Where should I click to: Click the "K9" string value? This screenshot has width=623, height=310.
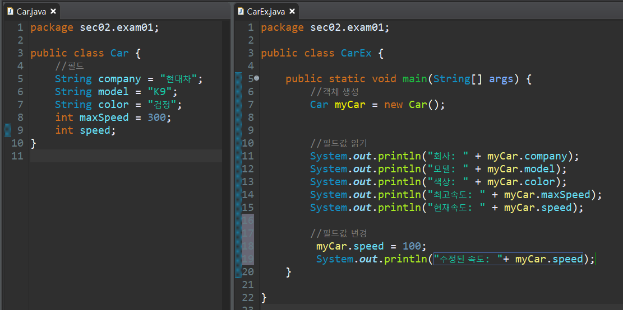point(160,92)
